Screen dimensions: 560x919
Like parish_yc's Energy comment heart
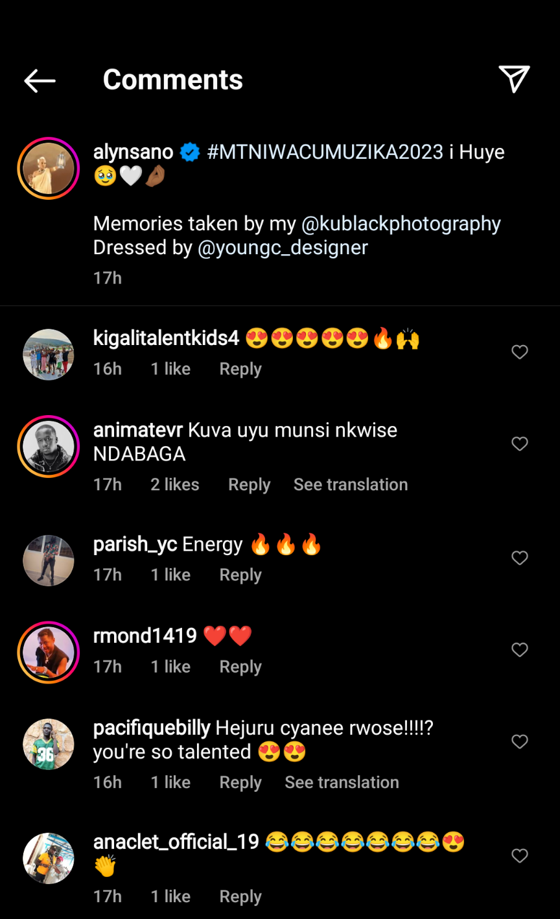(x=520, y=558)
